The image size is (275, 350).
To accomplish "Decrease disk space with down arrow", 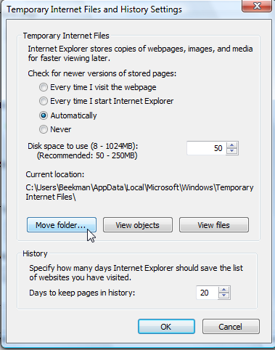I will (232, 151).
